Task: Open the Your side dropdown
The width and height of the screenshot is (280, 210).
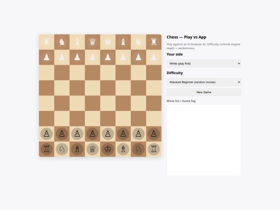Action: [x=204, y=64]
